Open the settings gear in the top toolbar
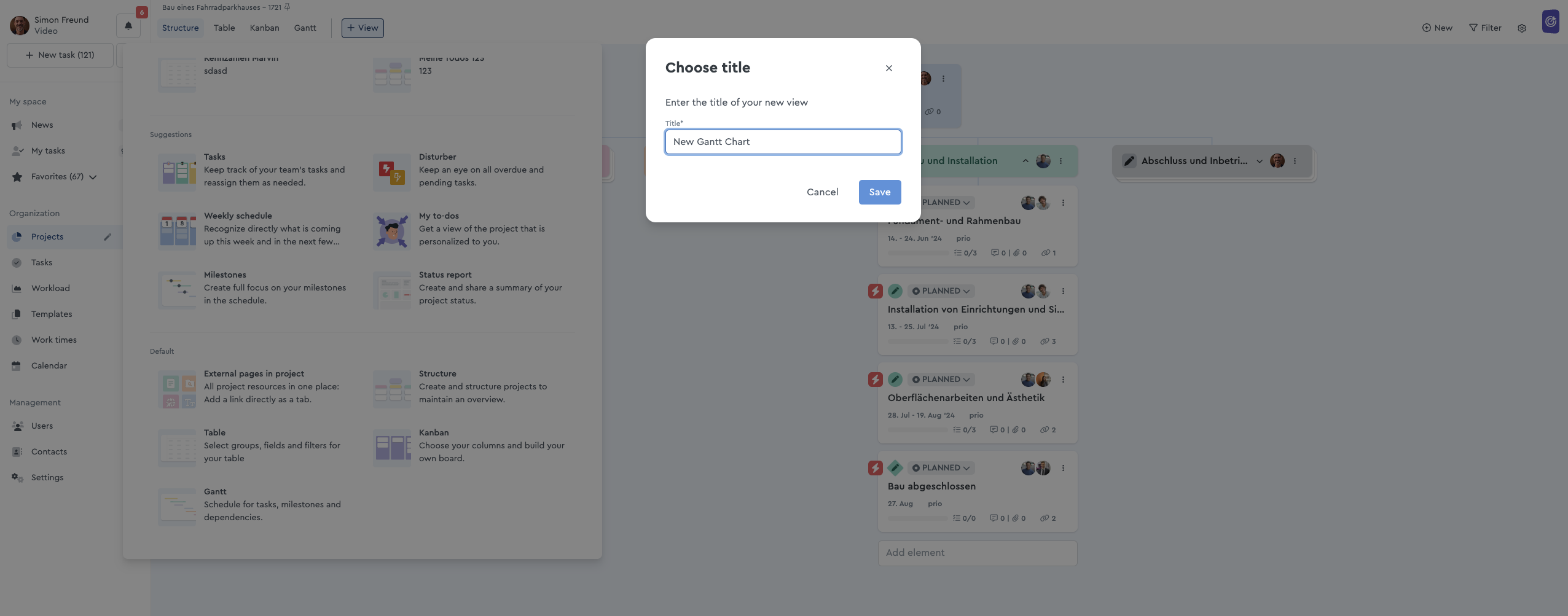1568x616 pixels. 1522,28
